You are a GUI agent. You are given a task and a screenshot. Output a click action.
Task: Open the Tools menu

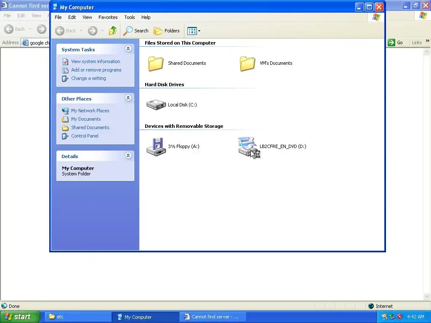[130, 17]
